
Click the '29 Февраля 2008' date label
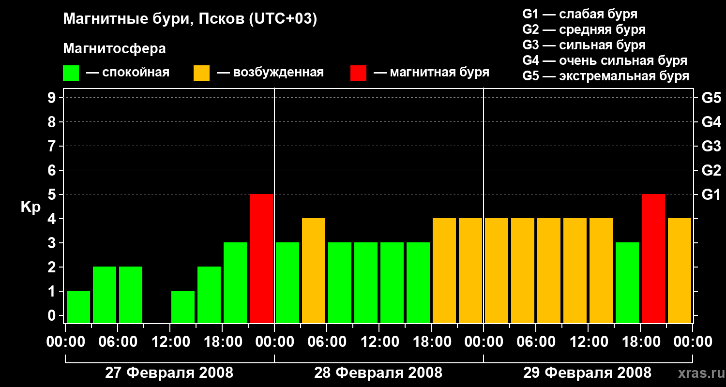coord(588,373)
